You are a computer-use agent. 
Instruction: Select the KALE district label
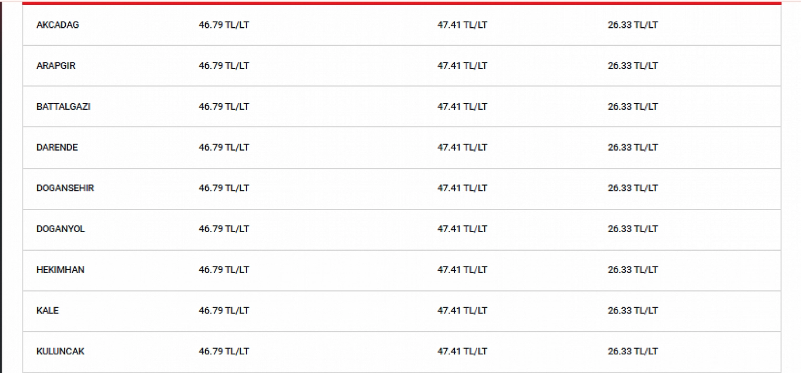click(48, 311)
